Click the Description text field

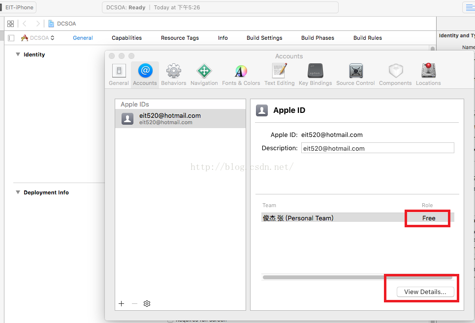(378, 148)
